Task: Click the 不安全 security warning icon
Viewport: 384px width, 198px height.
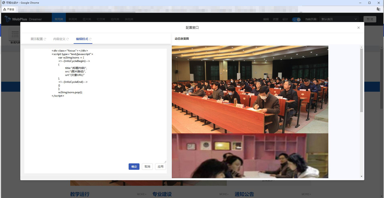Action: coord(5,9)
